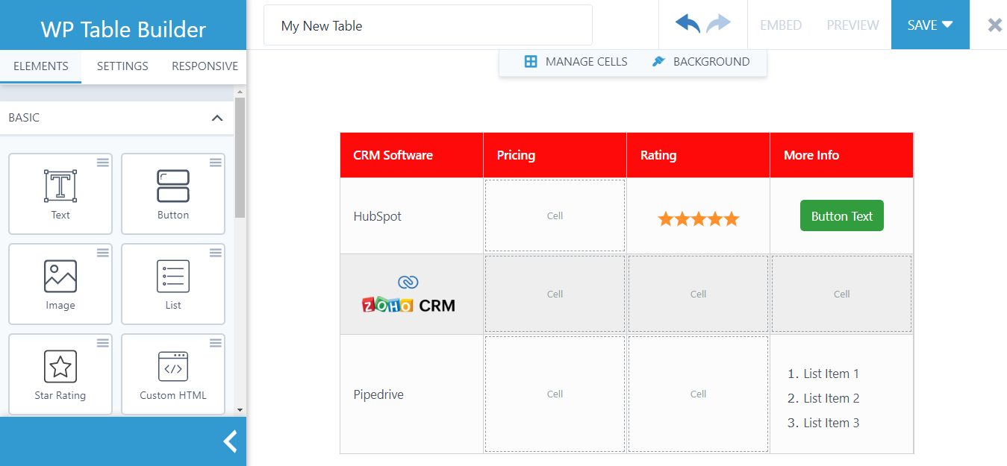Click empty Pricing cell in HubSpot row
1007x466 pixels.
pos(555,215)
